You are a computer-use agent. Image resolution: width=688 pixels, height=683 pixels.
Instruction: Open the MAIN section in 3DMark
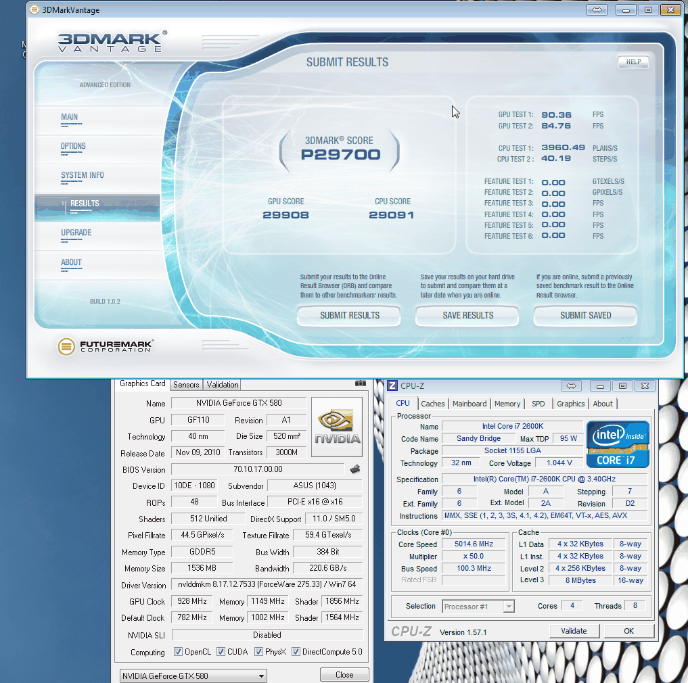coord(69,117)
